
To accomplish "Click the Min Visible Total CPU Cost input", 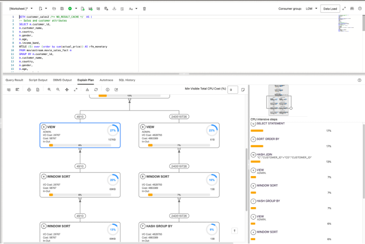I will pos(233,90).
